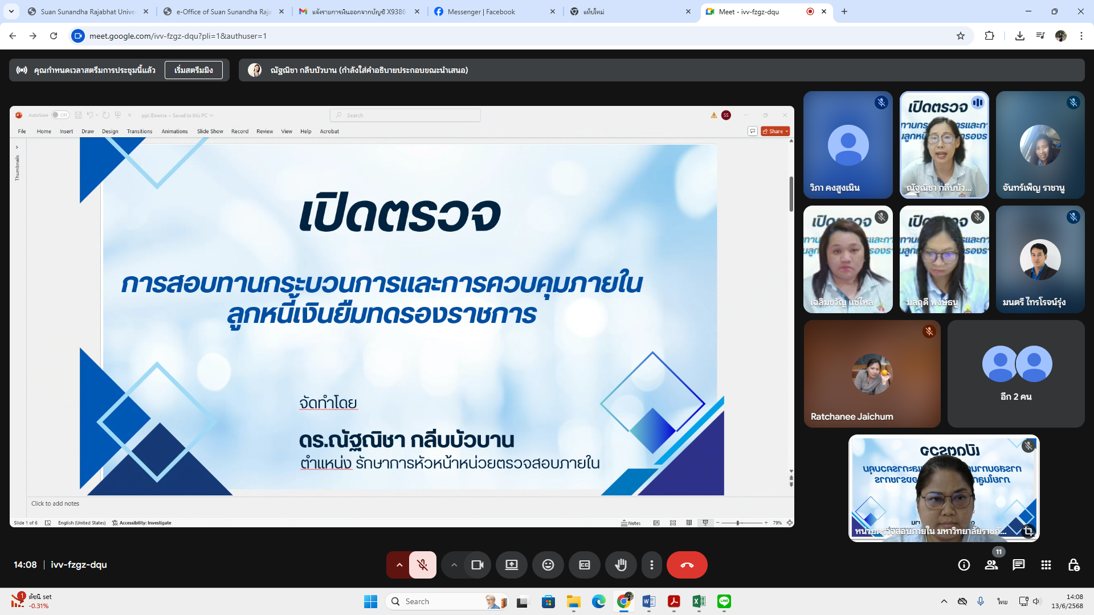Switch to the e-Office browser tab

coord(223,11)
